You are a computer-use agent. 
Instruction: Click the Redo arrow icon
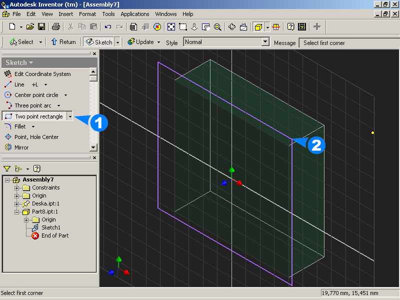(x=119, y=26)
